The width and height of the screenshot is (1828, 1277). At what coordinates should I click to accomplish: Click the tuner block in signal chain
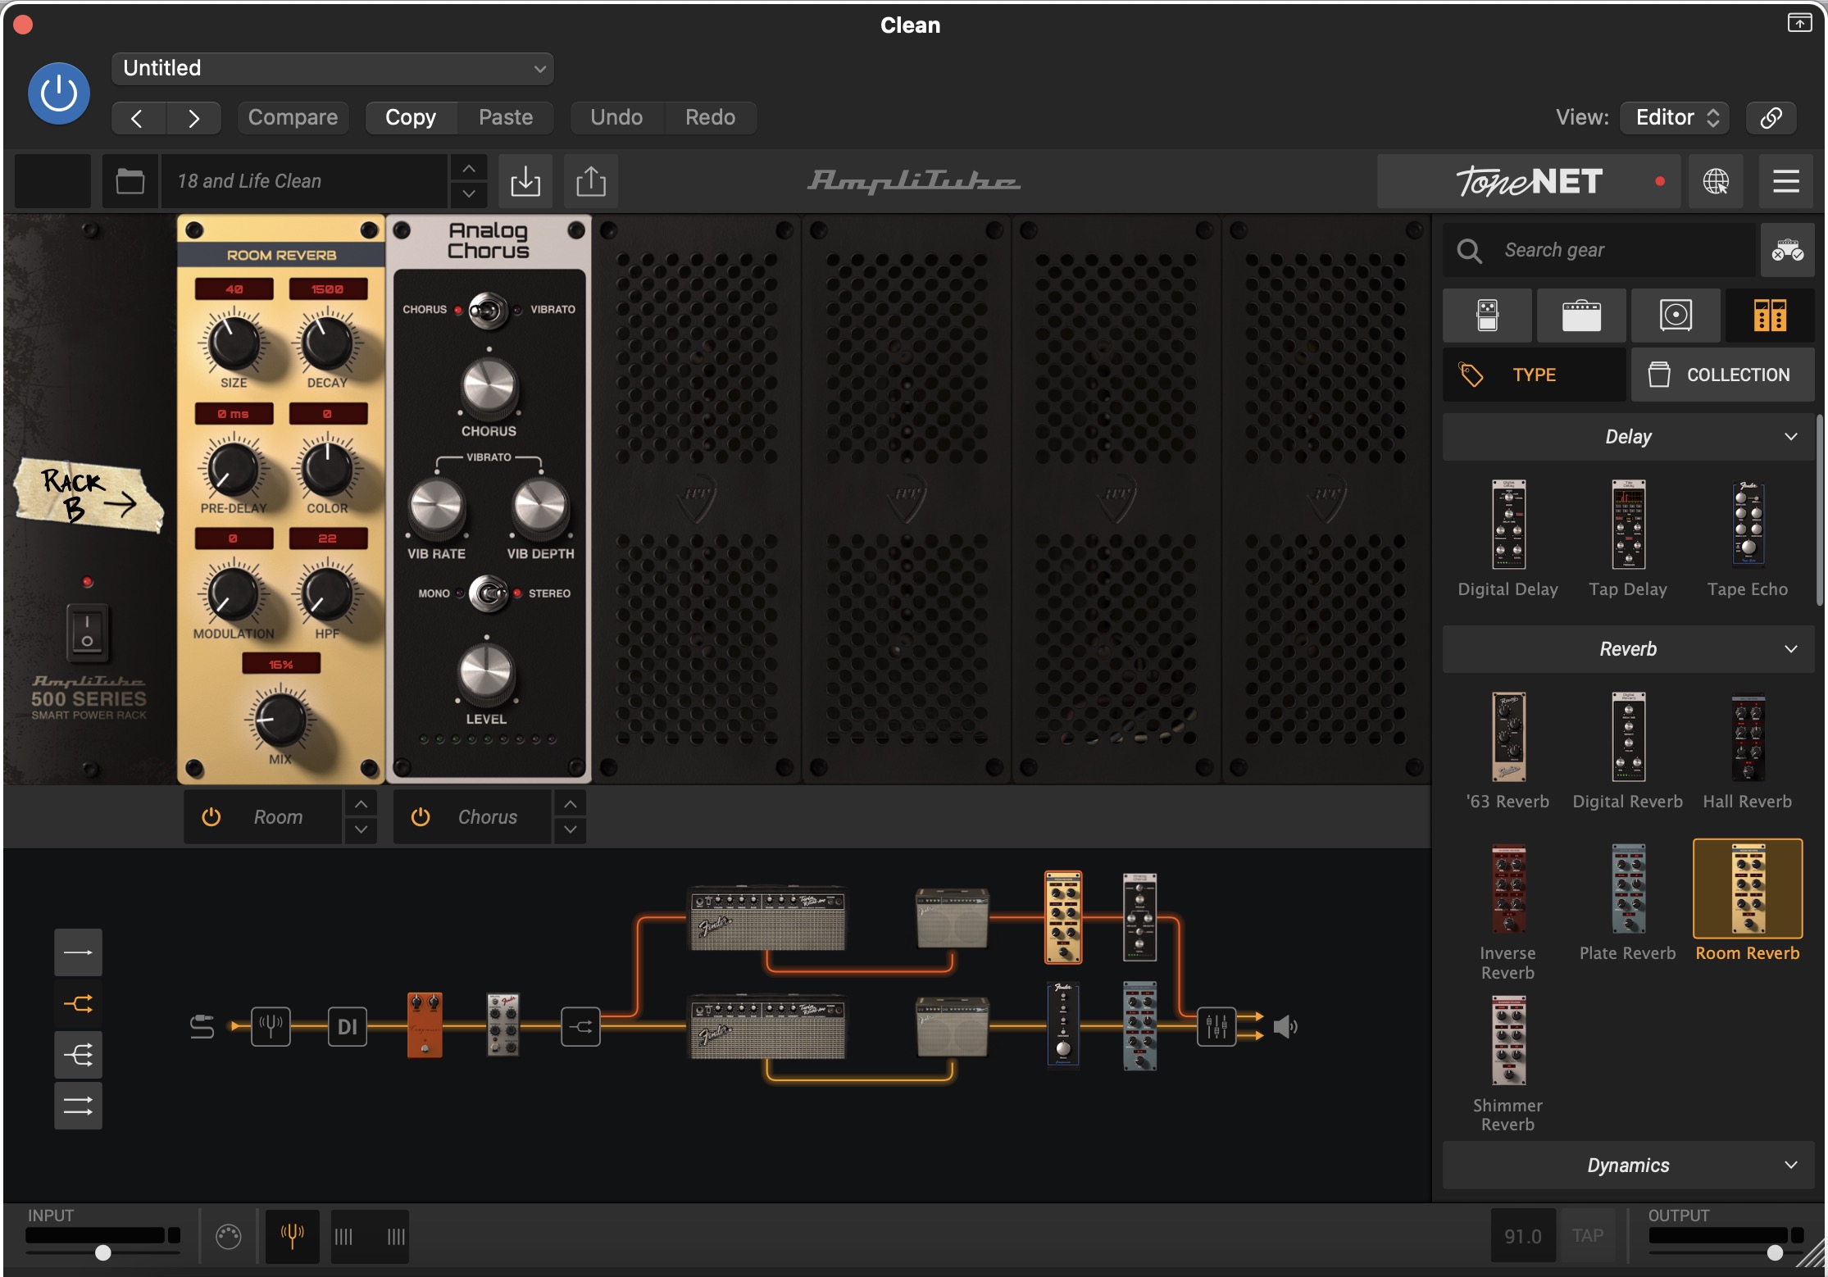coord(271,1026)
